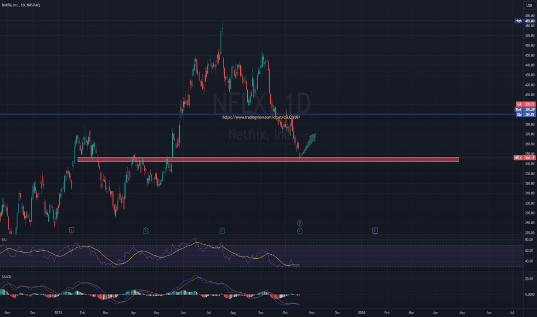
Task: Click the Ask 390.75 price label
Action: click(525, 104)
